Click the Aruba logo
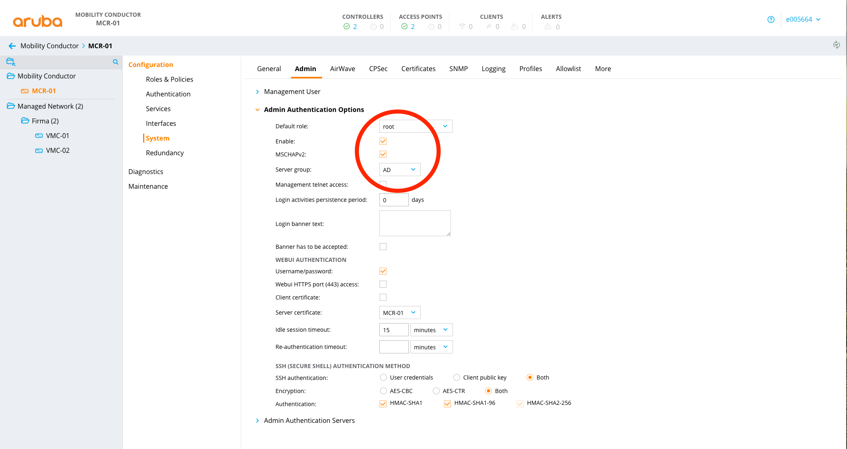This screenshot has height=449, width=847. 38,20
